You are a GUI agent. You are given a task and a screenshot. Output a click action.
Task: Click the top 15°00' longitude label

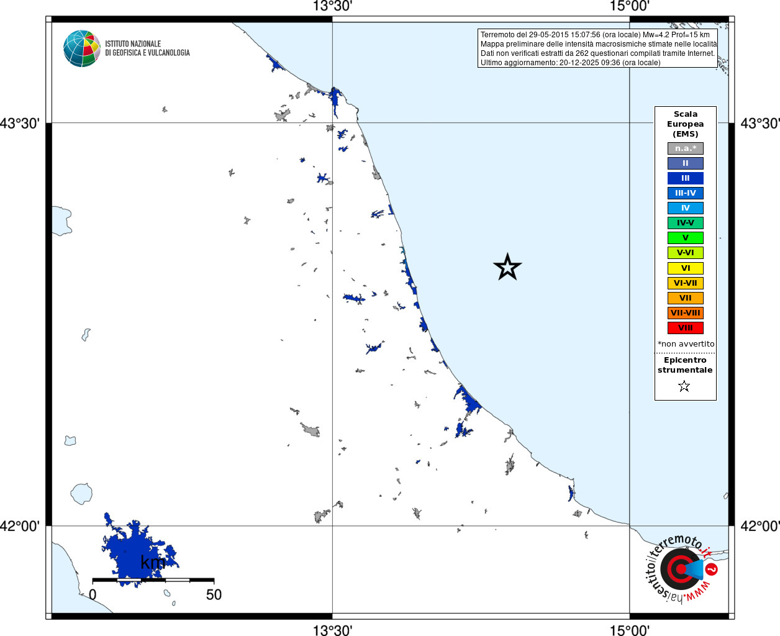click(x=630, y=6)
